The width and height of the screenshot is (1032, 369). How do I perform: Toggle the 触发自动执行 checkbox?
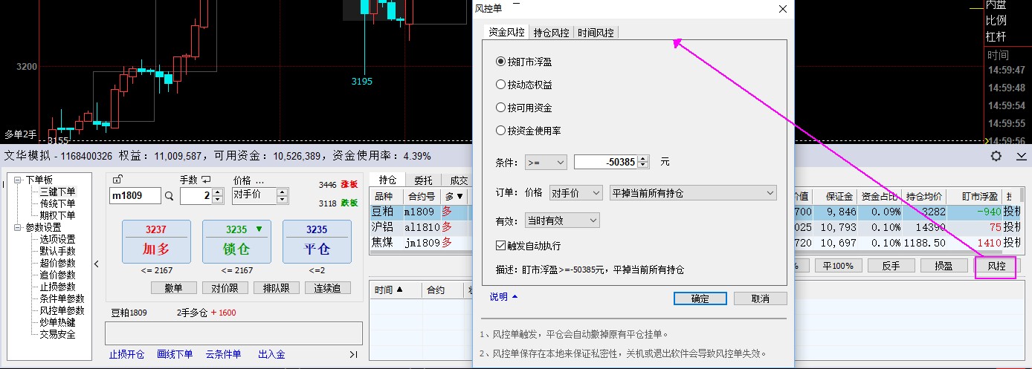[x=500, y=245]
